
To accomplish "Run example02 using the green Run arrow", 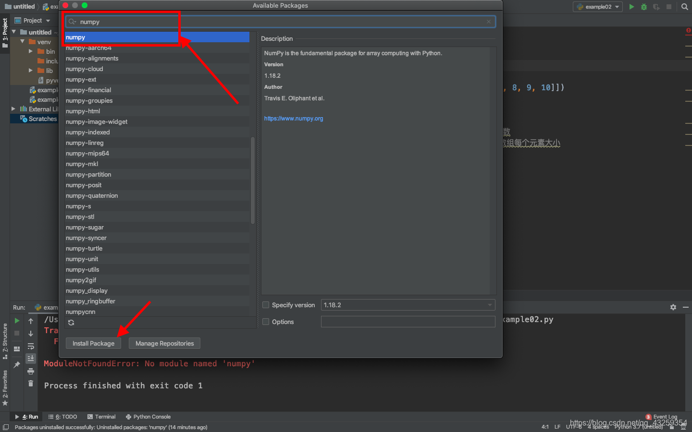I will point(631,7).
